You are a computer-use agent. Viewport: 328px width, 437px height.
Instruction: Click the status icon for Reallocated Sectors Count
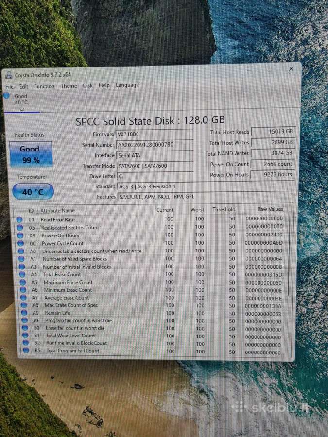coord(20,228)
